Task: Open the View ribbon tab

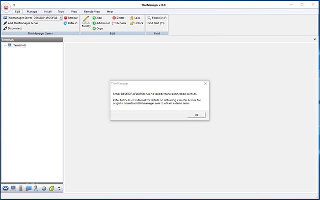Action: [74, 11]
